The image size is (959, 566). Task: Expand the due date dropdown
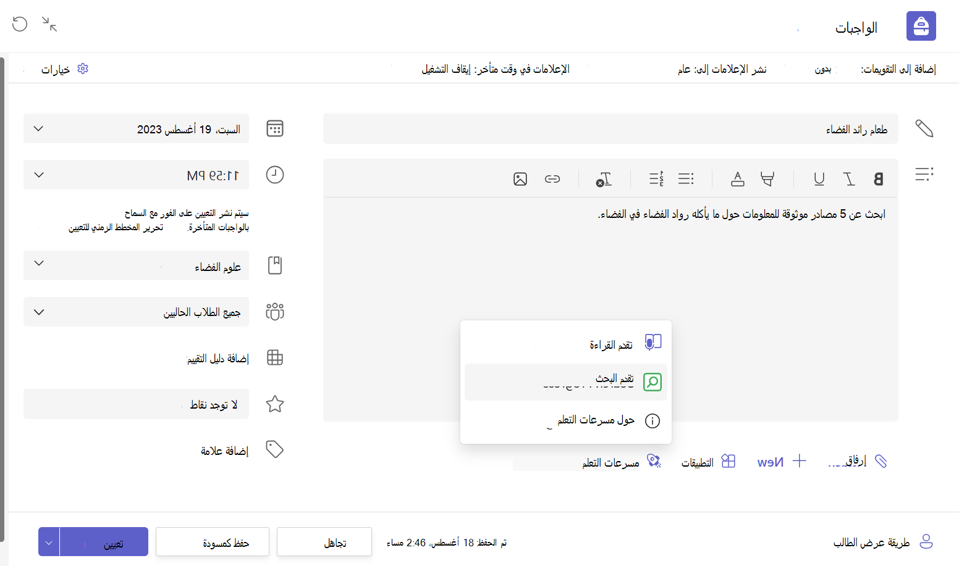38,128
